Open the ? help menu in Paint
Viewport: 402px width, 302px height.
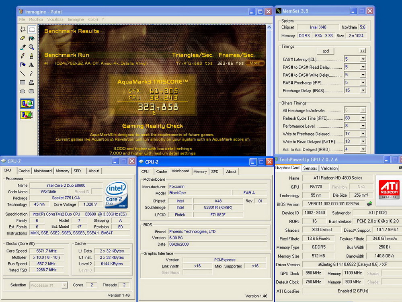coord(103,19)
